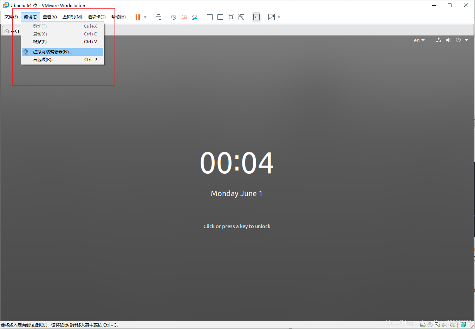
Task: Open the snapshot manager
Action: [195, 17]
